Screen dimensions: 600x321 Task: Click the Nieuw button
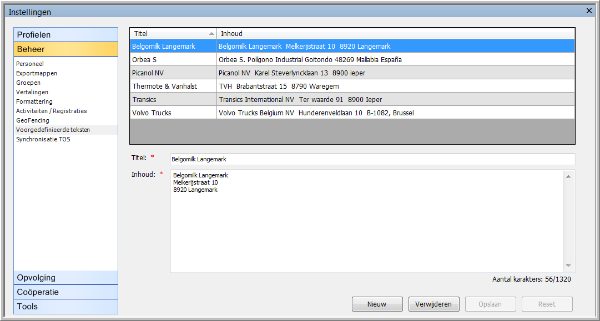[x=377, y=304]
